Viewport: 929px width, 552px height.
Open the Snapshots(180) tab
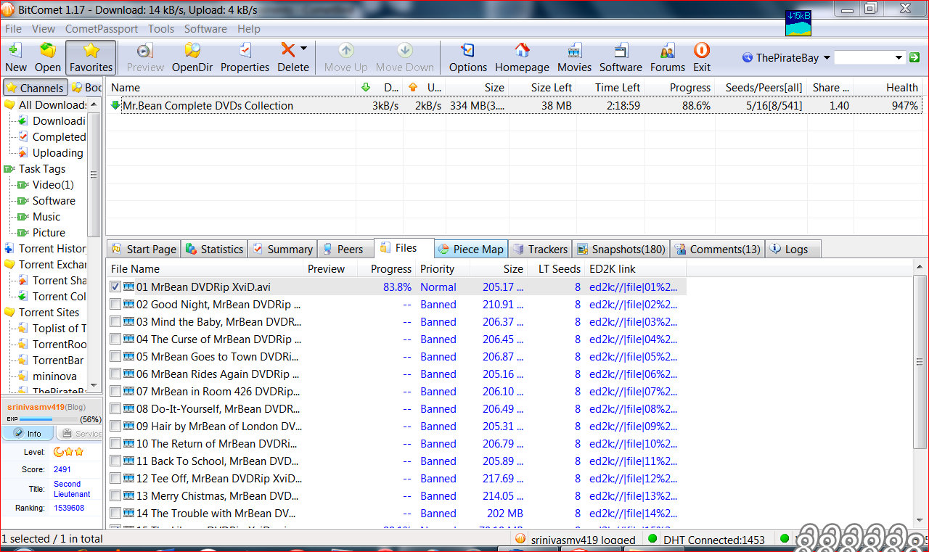coord(621,249)
